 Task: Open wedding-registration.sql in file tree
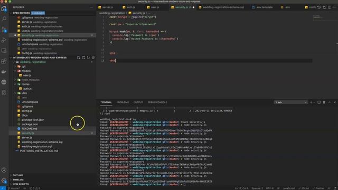pyautogui.click(x=36, y=147)
